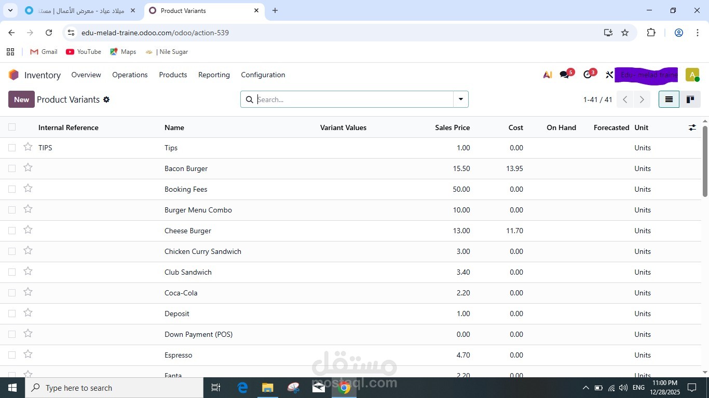Switch to list view

669,99
